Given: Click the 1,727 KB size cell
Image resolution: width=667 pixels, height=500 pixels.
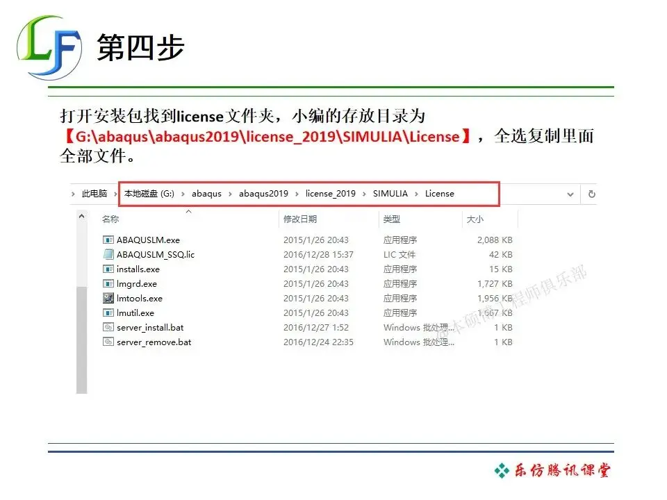Looking at the screenshot, I should coord(495,283).
